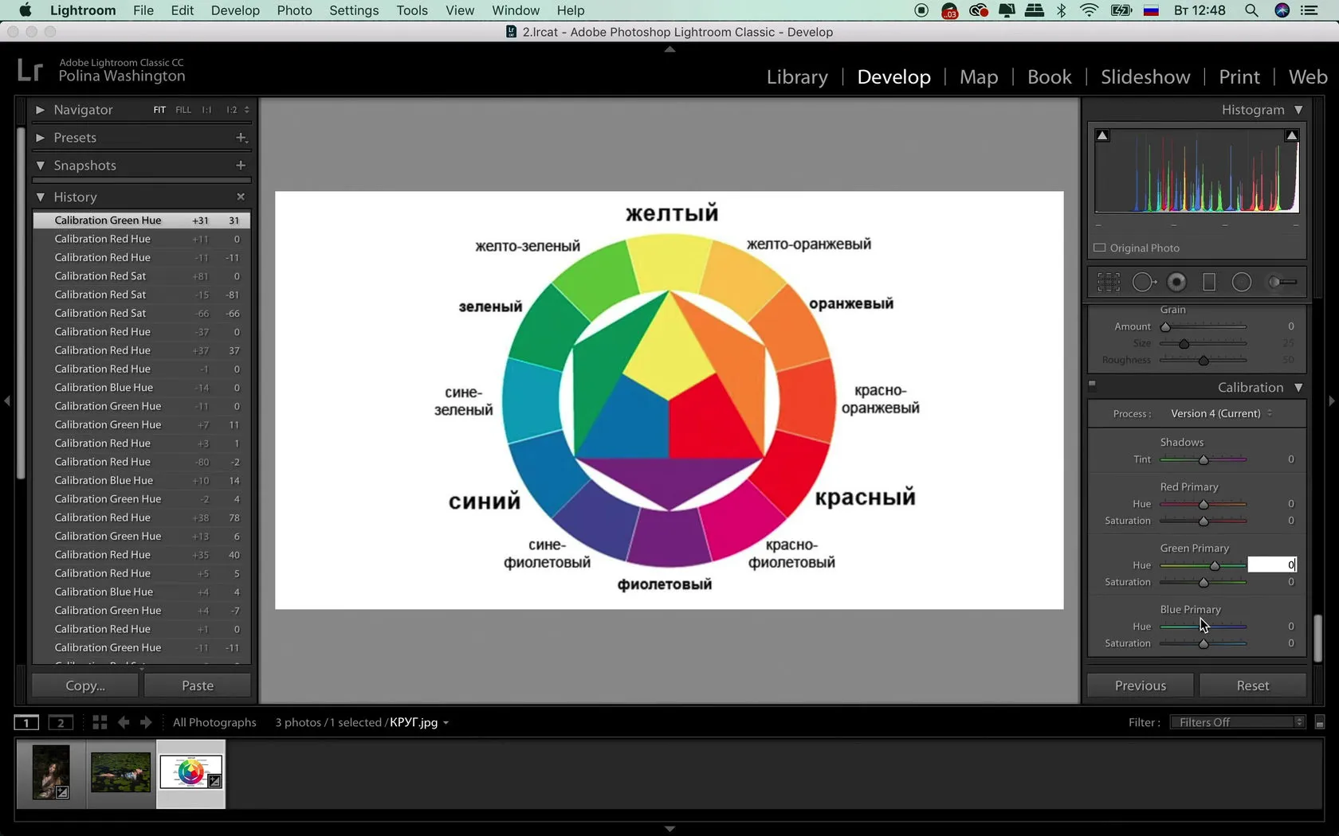Select the Adjustment Brush tool

click(1282, 282)
